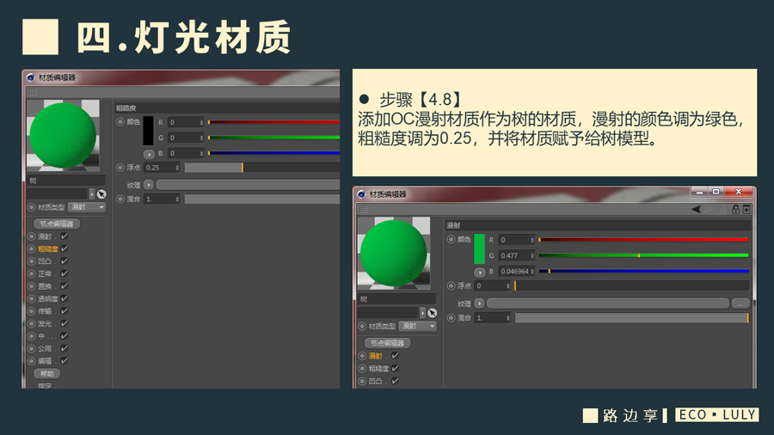The height and width of the screenshot is (435, 774).
Task: Click circle icon left of 置换 channel
Action: point(32,286)
